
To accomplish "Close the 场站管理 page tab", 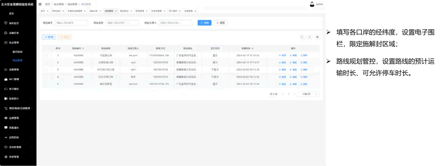I will coord(116,11).
